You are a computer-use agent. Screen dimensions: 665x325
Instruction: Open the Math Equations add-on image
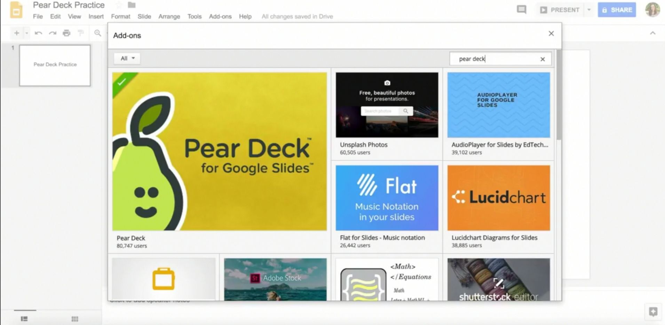pyautogui.click(x=387, y=279)
